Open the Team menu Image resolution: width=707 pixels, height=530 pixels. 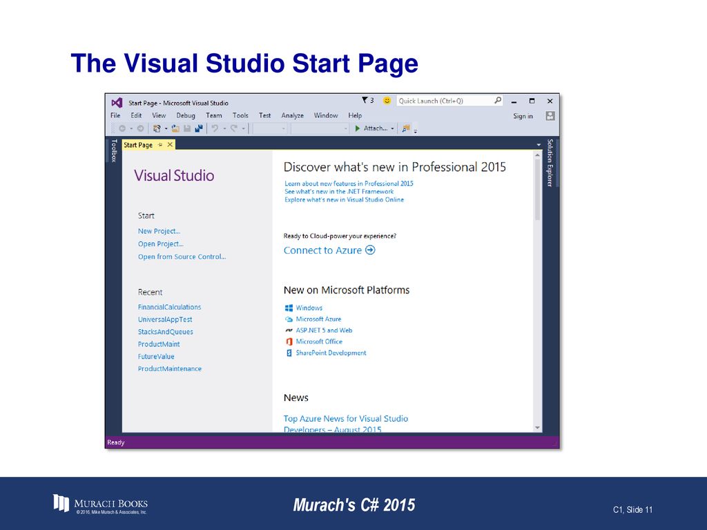pyautogui.click(x=214, y=115)
